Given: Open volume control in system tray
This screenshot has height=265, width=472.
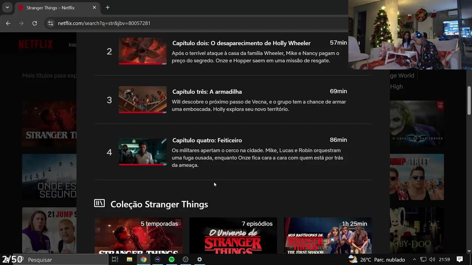Looking at the screenshot, I should (432, 259).
